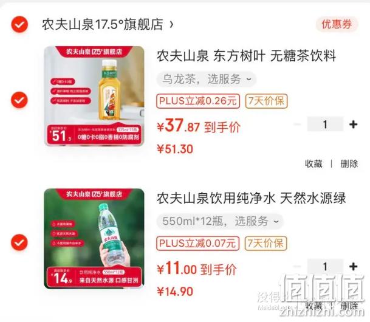
Task: Decrease 东方树叶 tea quantity with minus
Action: tap(298, 125)
